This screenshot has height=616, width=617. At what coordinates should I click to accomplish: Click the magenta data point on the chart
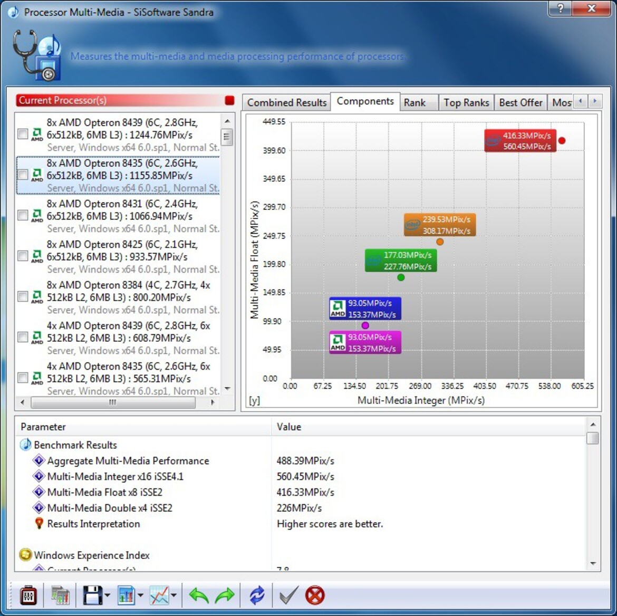coord(365,325)
